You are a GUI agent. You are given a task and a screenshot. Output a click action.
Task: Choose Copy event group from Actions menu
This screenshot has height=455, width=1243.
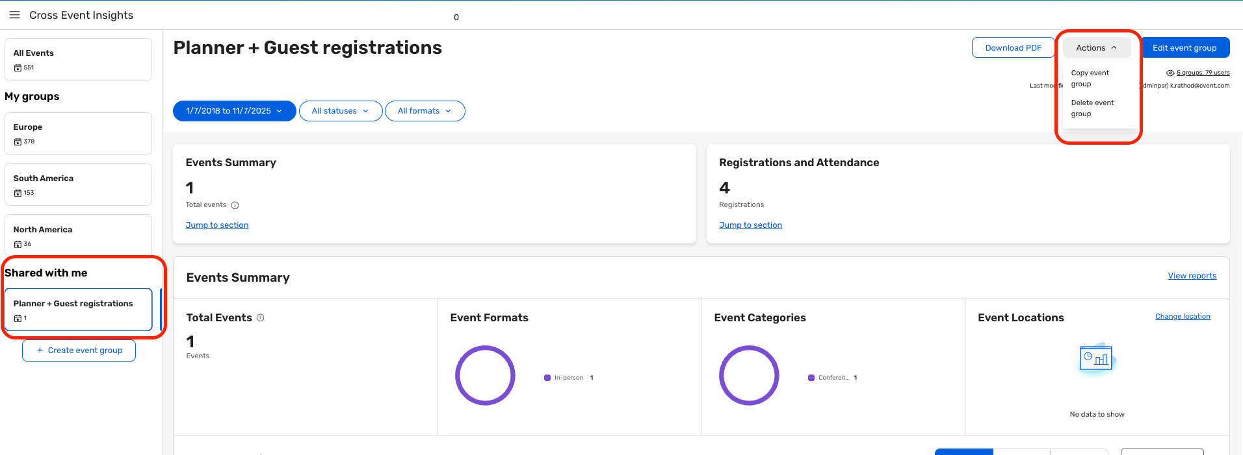[x=1090, y=79]
